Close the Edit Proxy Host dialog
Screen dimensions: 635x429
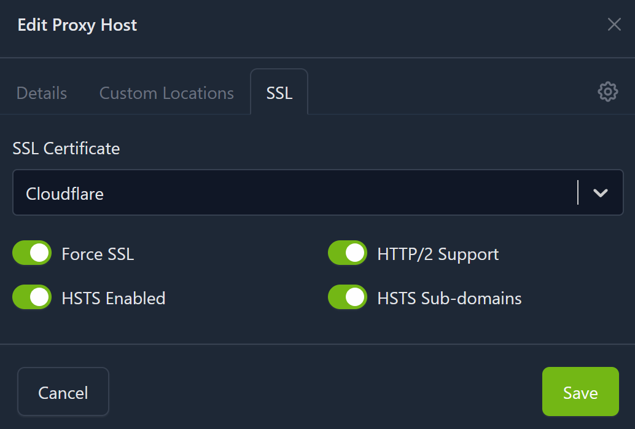(x=614, y=25)
